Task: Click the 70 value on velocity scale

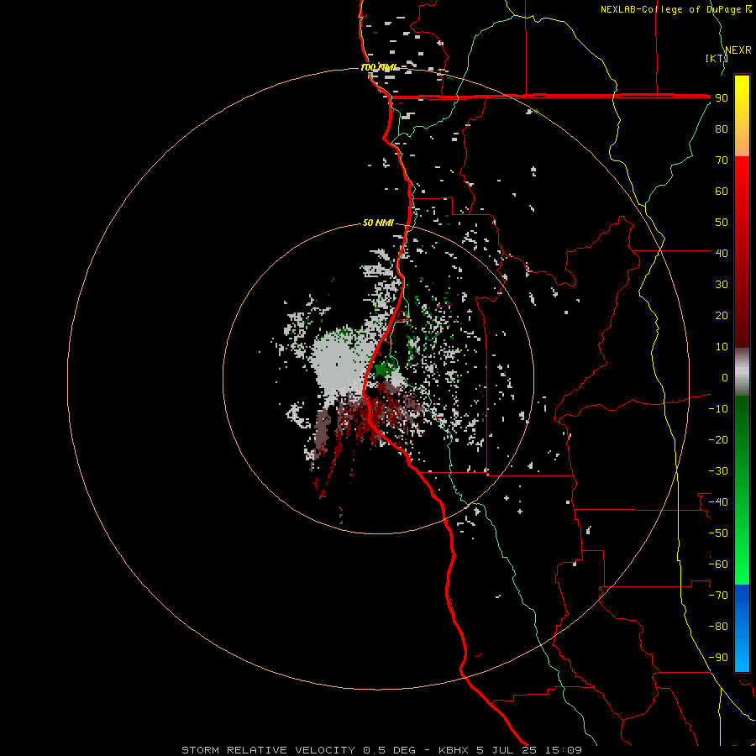Action: (x=722, y=160)
